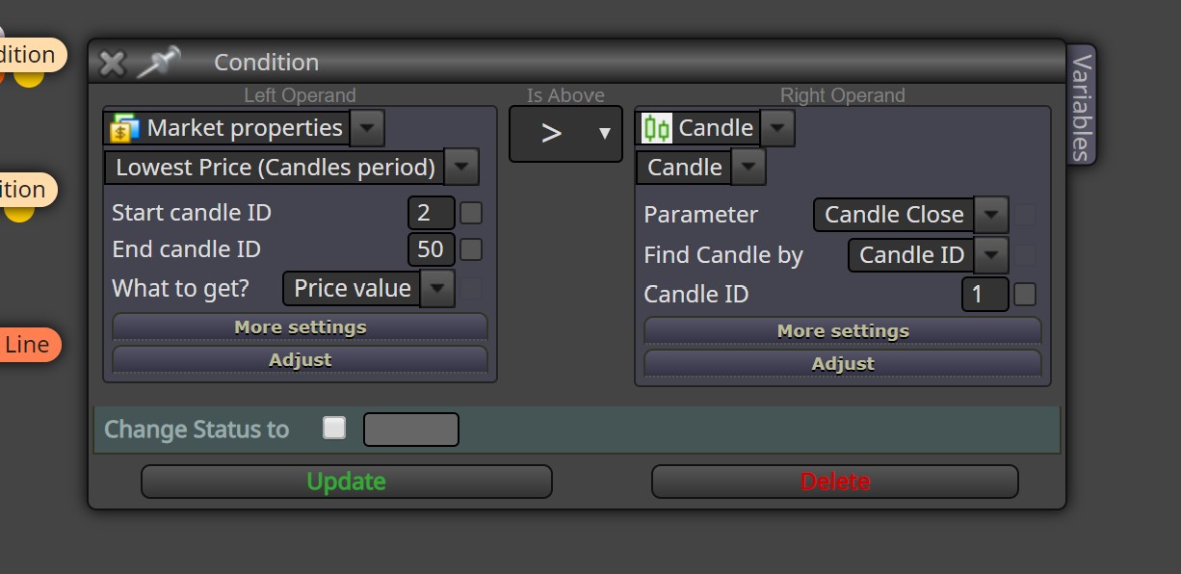Expand Lowest Price (Candles period) dropdown
Screen dimensions: 1181x574
(x=461, y=168)
